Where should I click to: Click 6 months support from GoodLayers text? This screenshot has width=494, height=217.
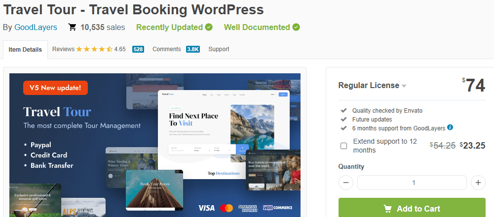click(x=399, y=128)
